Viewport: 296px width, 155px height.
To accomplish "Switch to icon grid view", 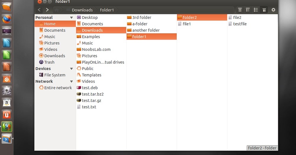I will [x=240, y=10].
